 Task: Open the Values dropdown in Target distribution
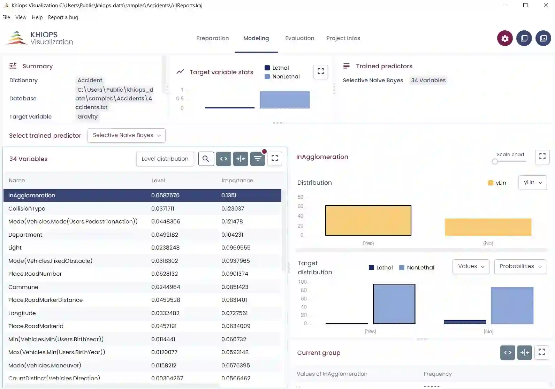[x=471, y=267]
